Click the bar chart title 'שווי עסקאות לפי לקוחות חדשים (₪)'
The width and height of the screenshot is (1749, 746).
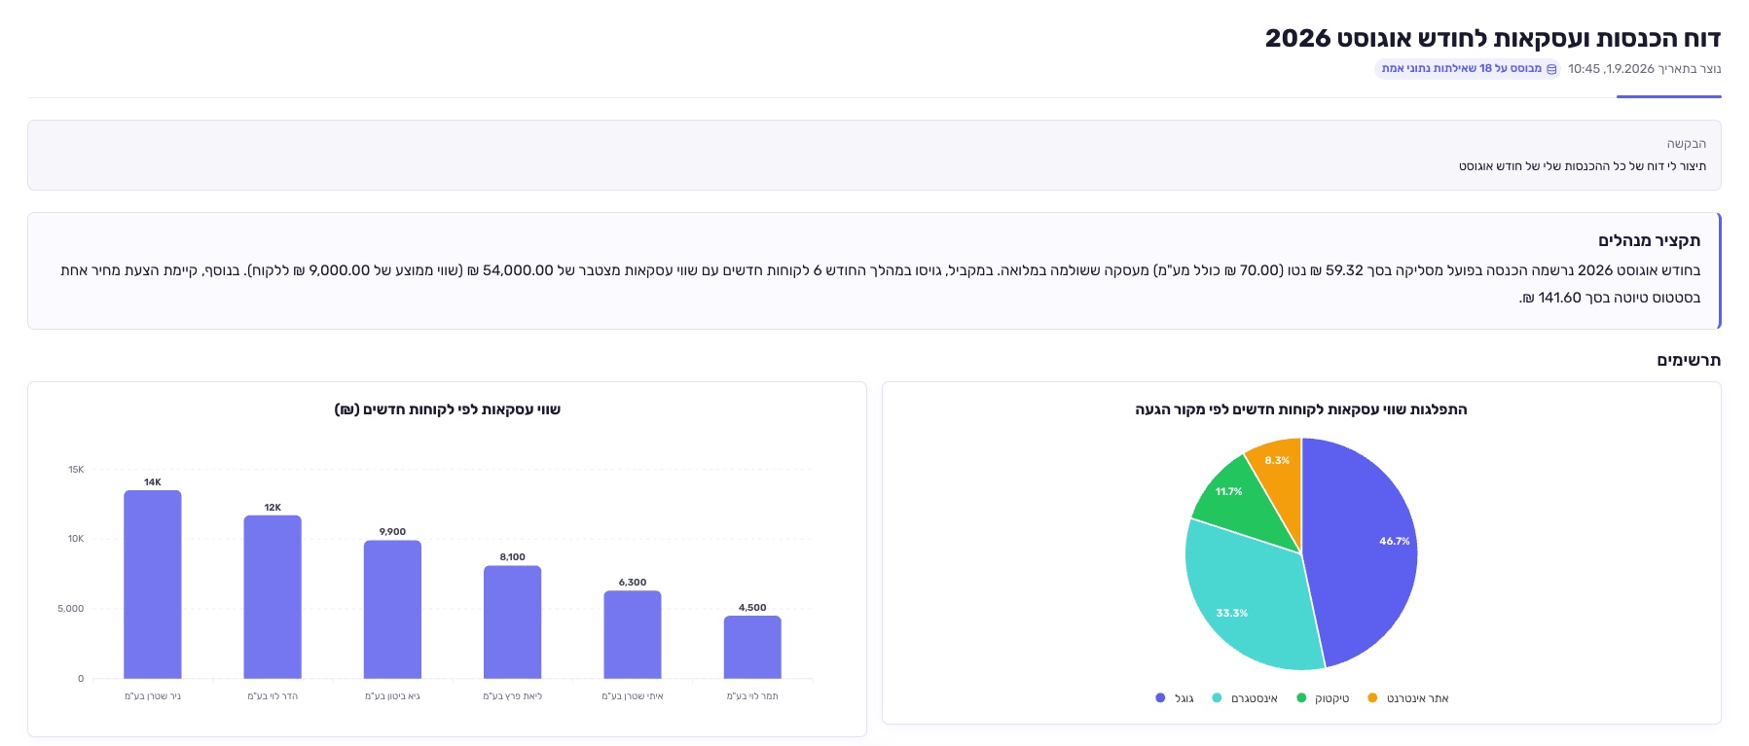tap(448, 409)
